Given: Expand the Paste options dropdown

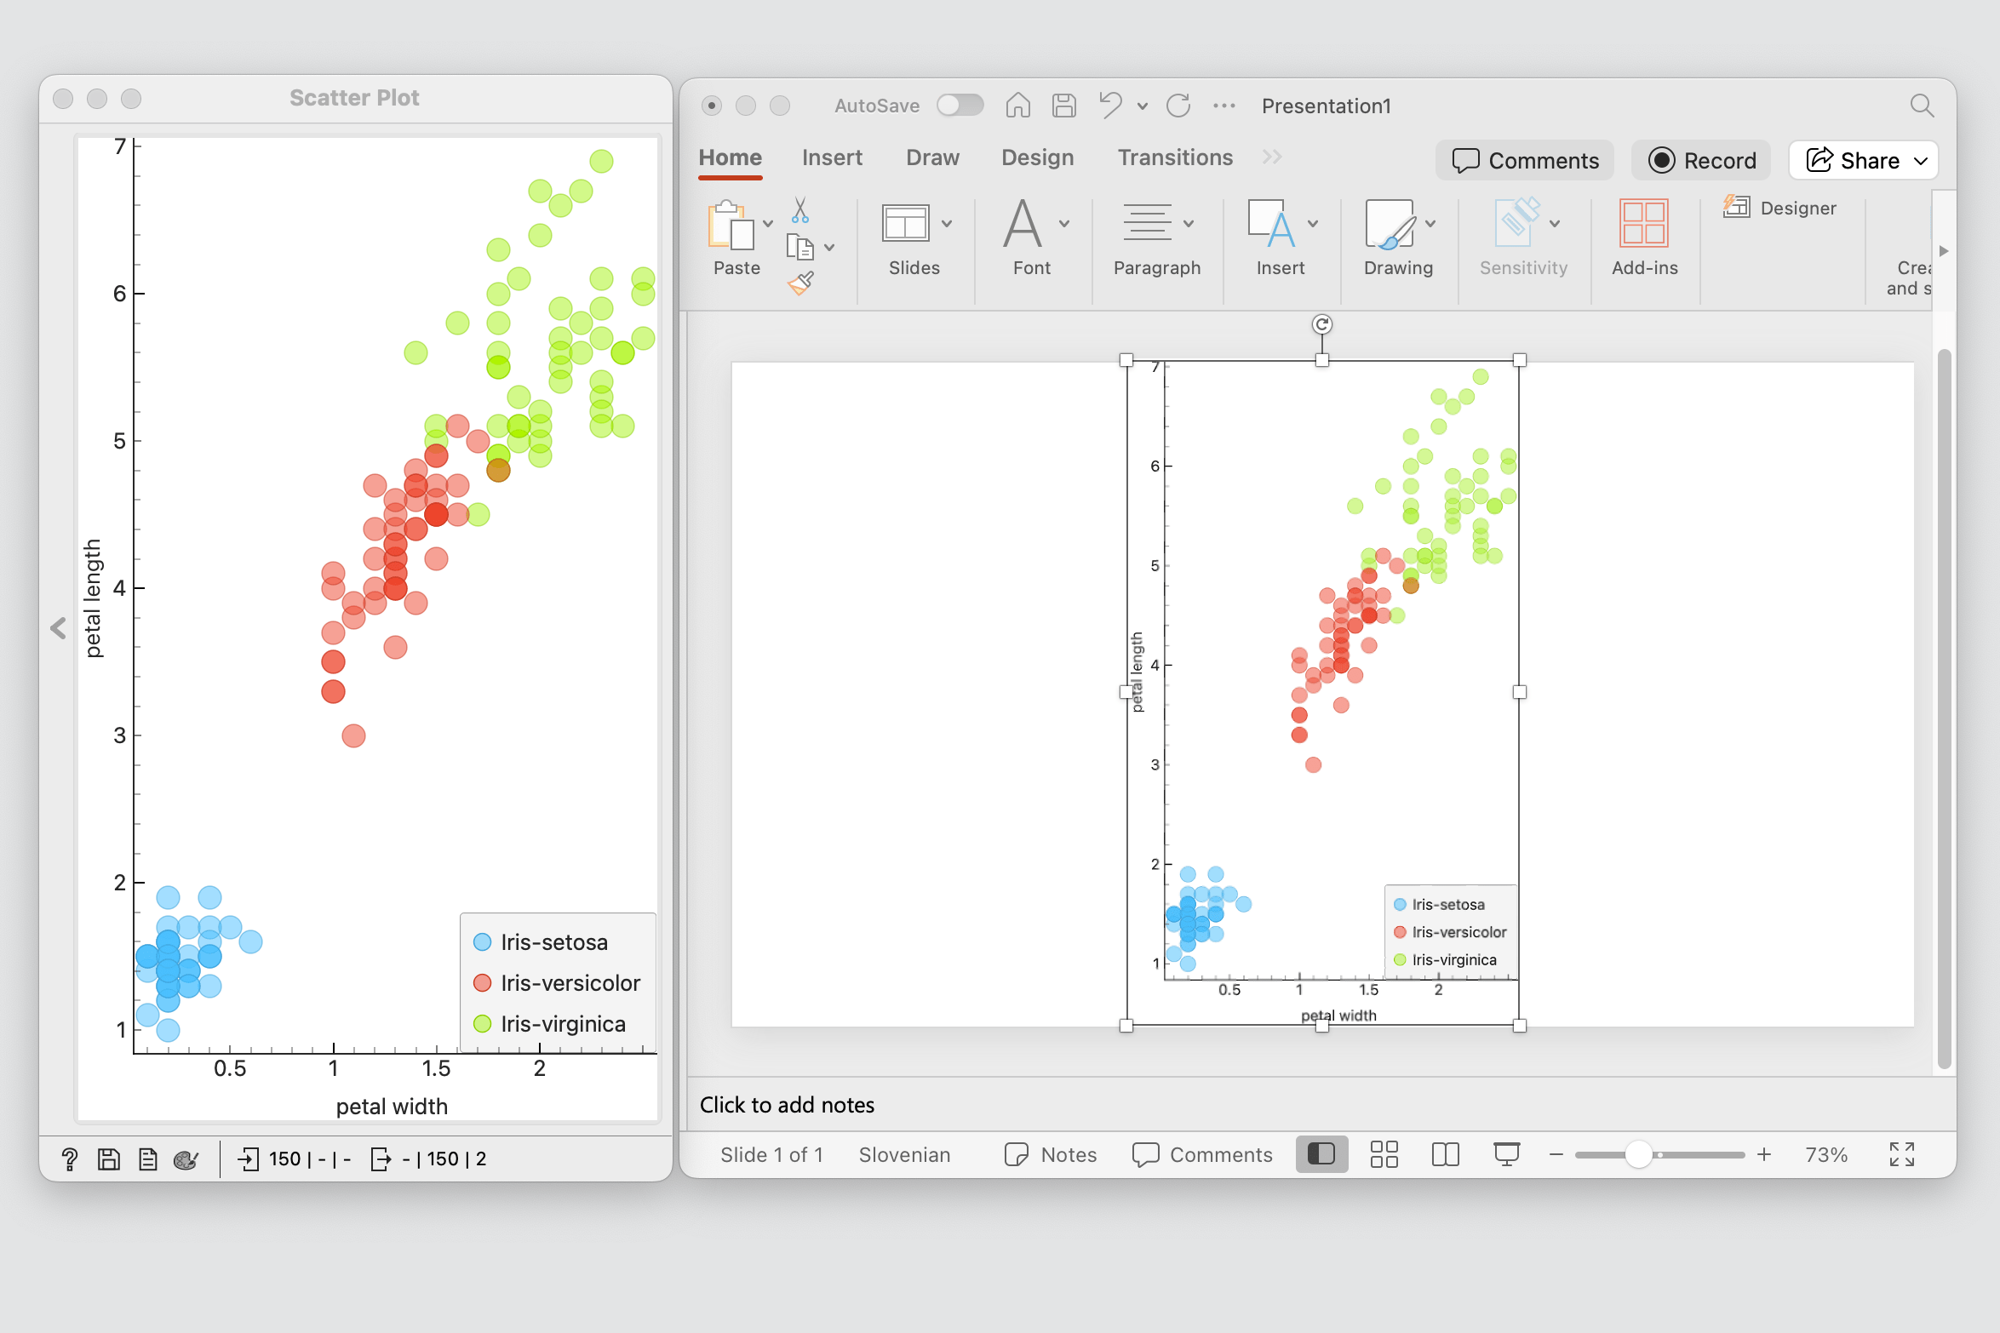Looking at the screenshot, I should pyautogui.click(x=767, y=222).
